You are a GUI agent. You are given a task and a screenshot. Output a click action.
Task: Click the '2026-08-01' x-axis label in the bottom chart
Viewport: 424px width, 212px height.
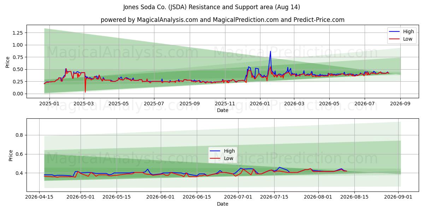click(x=319, y=197)
